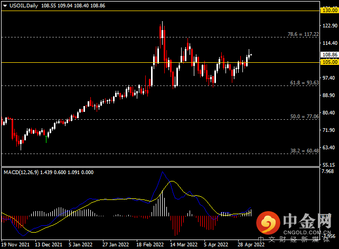
Task: Click the OHLC values 108.55 109.04 108.40 108.86
Action: point(73,6)
